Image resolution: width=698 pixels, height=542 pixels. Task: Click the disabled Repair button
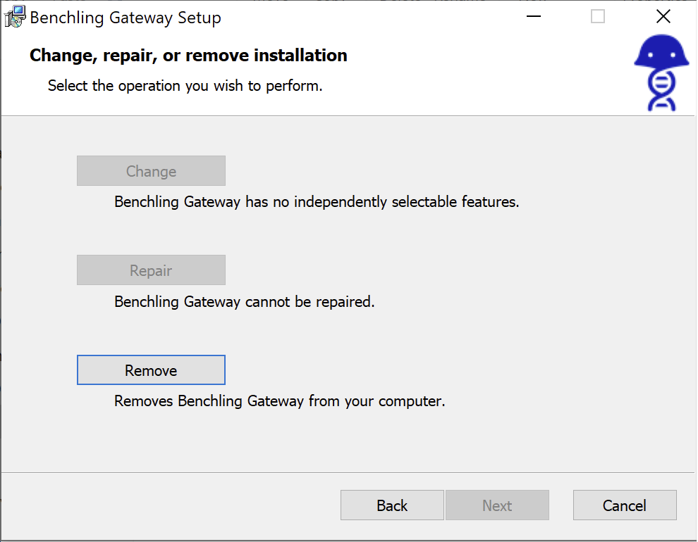151,270
